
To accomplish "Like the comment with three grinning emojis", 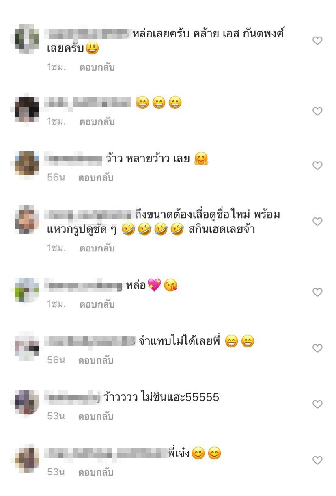I will click(318, 111).
